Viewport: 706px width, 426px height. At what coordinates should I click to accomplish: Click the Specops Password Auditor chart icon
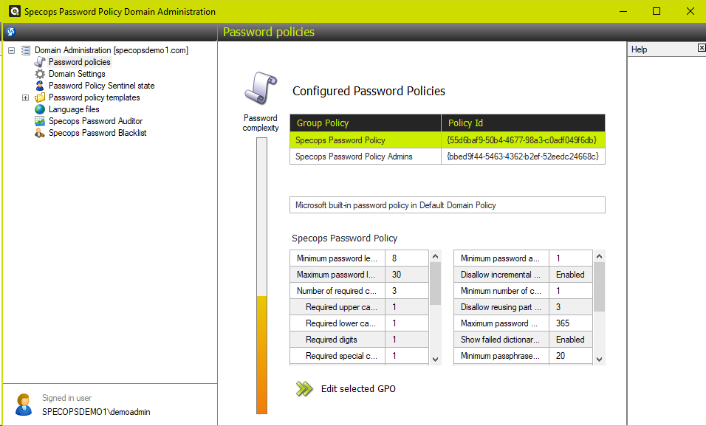(40, 121)
